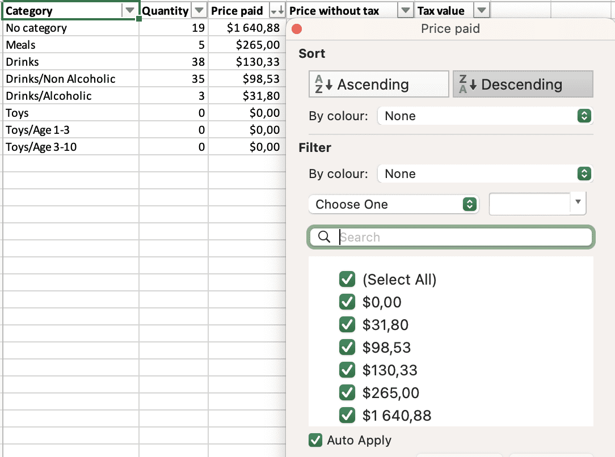The image size is (615, 457).
Task: Uncheck the '$265,00' filter value
Action: tap(347, 392)
